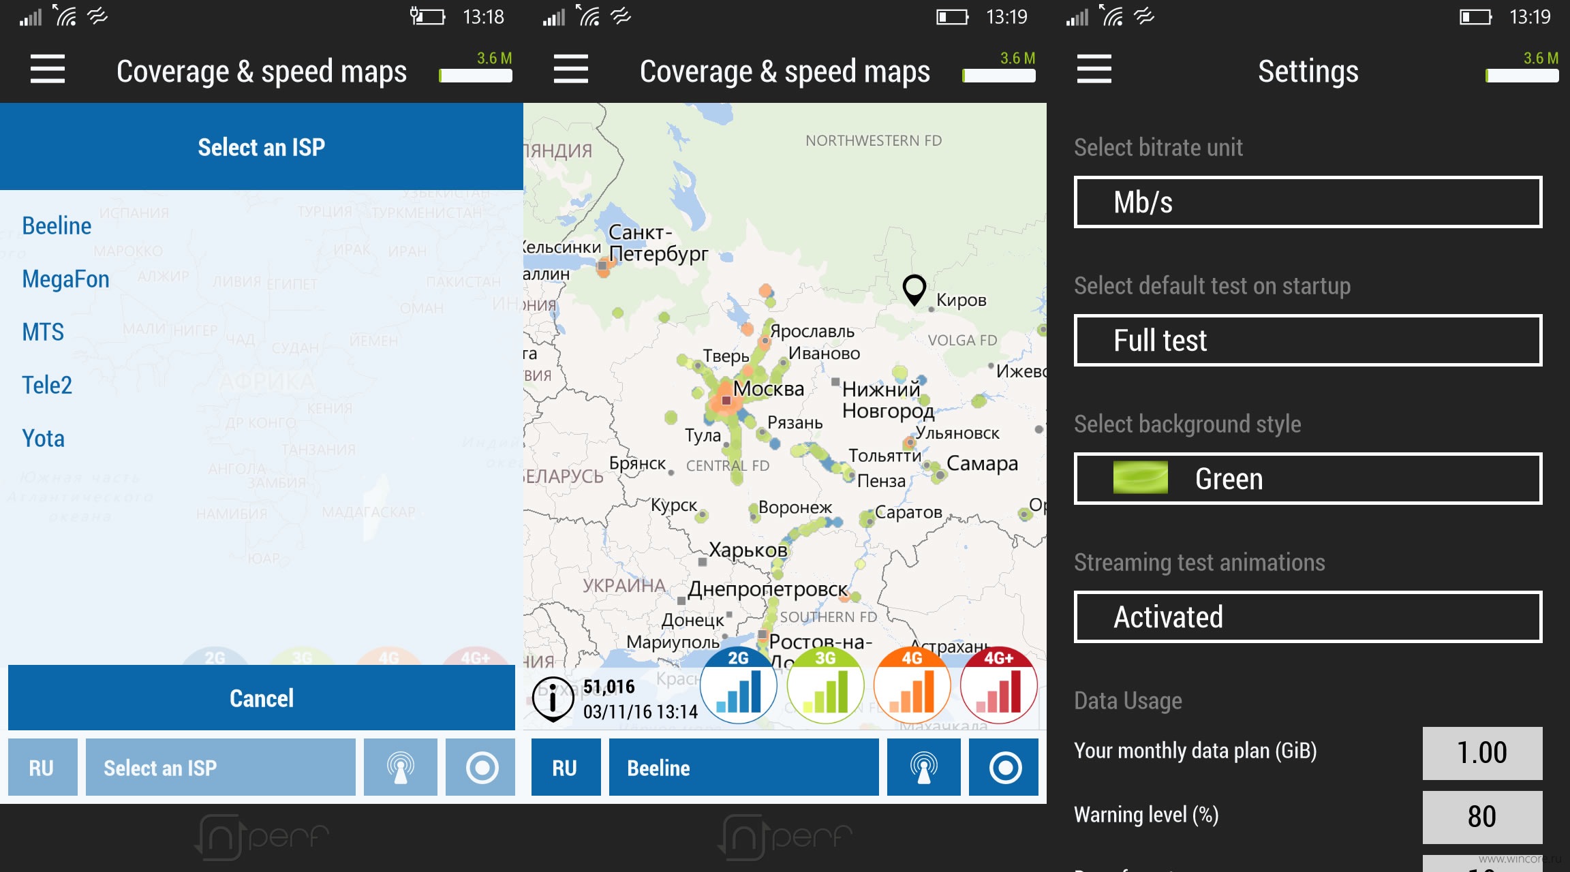Tap Wi-Fi icon in middle status bar
The image size is (1570, 872).
pyautogui.click(x=589, y=15)
